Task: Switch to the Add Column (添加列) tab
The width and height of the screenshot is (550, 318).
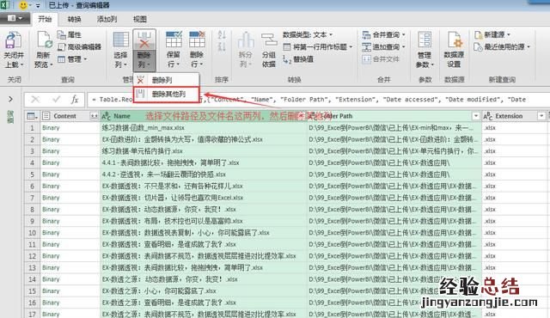Action: coord(107,19)
